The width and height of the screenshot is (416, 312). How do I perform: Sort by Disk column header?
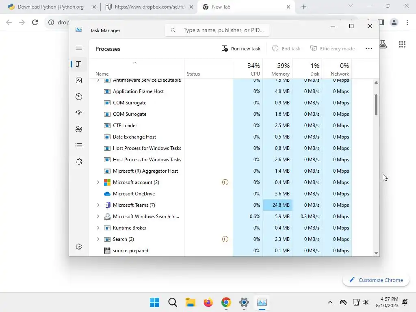[307, 69]
